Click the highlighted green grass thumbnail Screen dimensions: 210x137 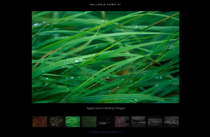73,122
